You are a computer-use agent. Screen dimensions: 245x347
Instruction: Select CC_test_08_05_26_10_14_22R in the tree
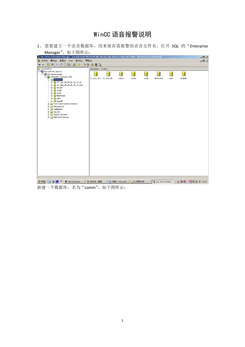(x=70, y=85)
